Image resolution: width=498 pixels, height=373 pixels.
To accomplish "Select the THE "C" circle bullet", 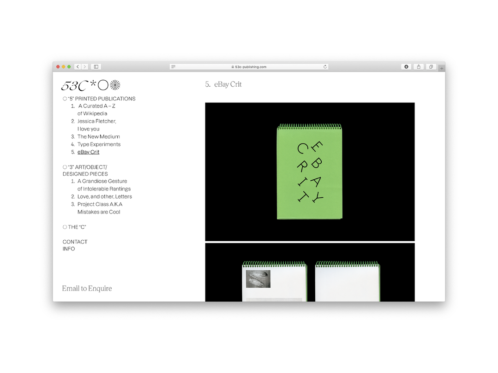I will 65,227.
